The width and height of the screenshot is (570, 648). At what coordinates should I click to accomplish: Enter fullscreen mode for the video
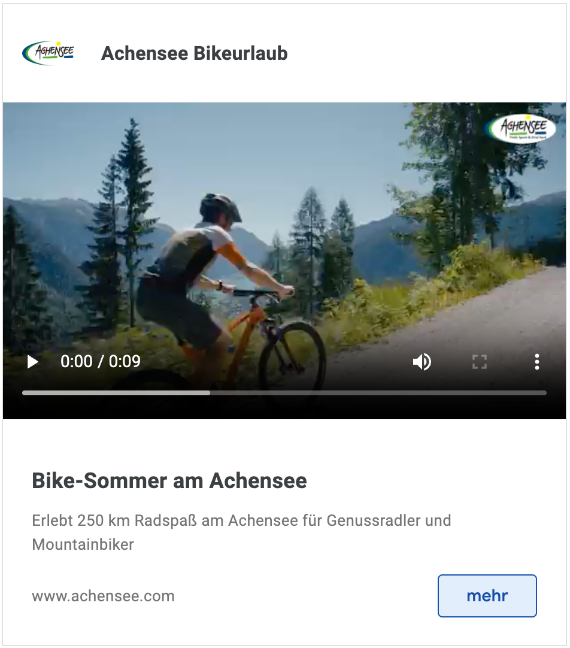[479, 362]
